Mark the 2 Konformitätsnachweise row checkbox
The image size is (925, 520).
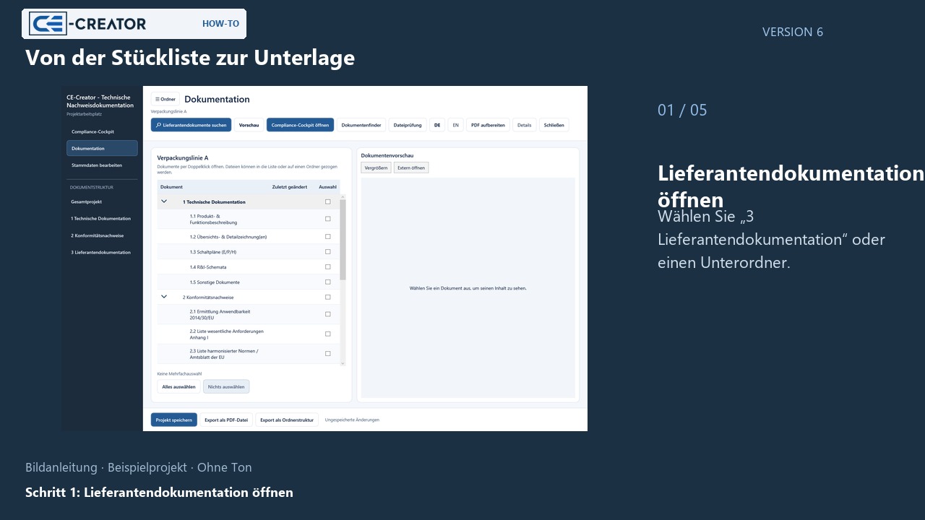pyautogui.click(x=328, y=298)
